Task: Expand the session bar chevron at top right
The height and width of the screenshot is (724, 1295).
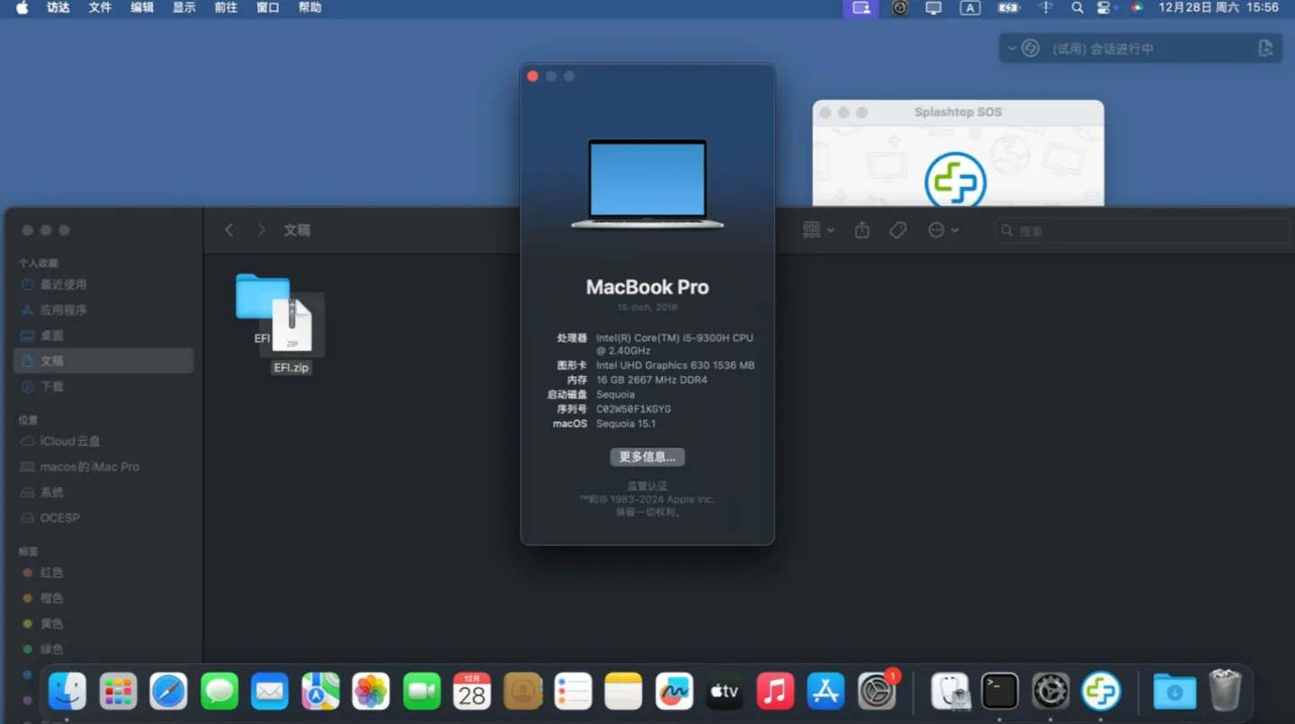Action: 1014,48
